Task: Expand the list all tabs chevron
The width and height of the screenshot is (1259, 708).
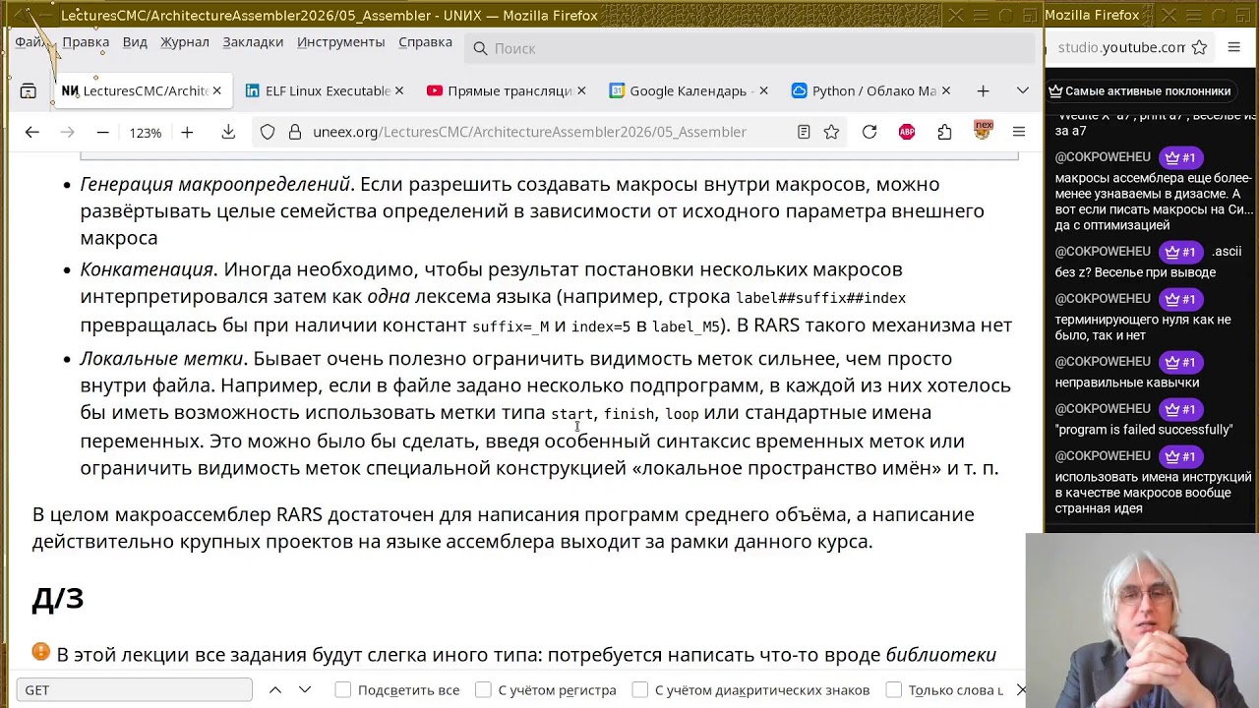Action: click(x=1023, y=90)
